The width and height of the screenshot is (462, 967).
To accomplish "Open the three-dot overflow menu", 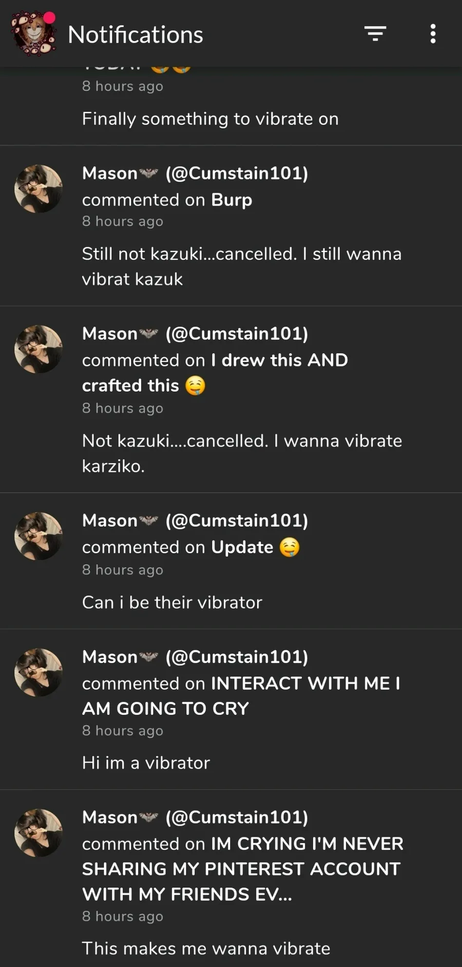I will coord(433,34).
